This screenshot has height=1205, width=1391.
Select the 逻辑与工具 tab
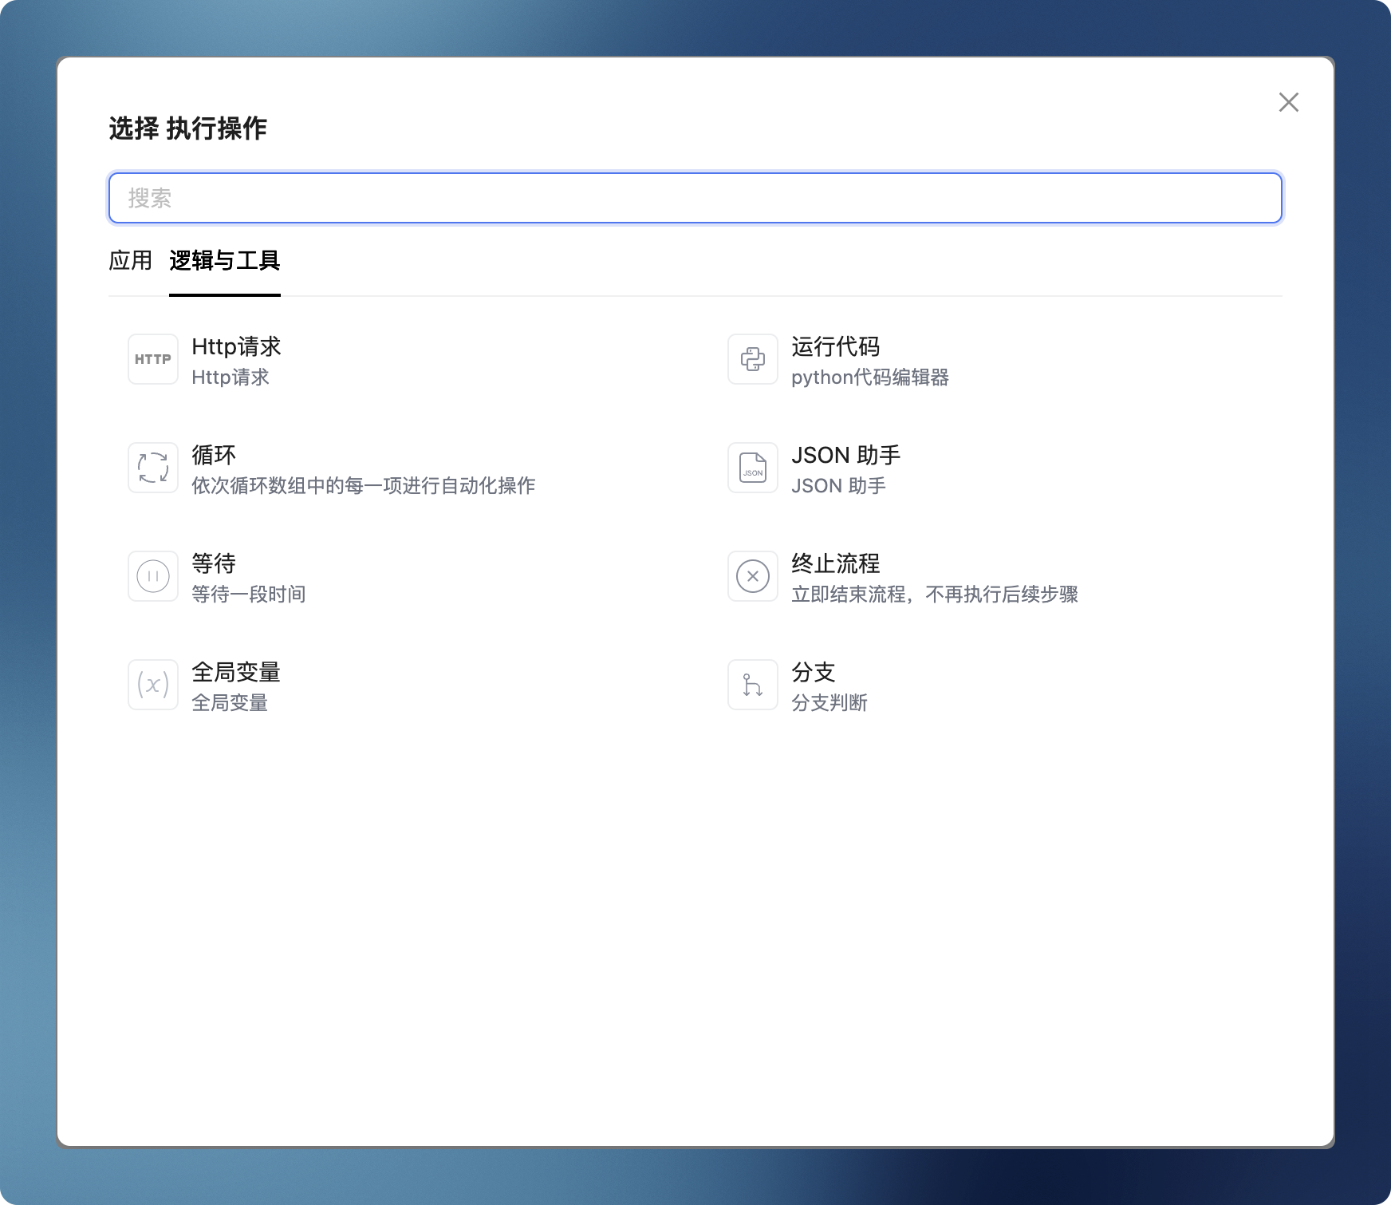(x=224, y=261)
